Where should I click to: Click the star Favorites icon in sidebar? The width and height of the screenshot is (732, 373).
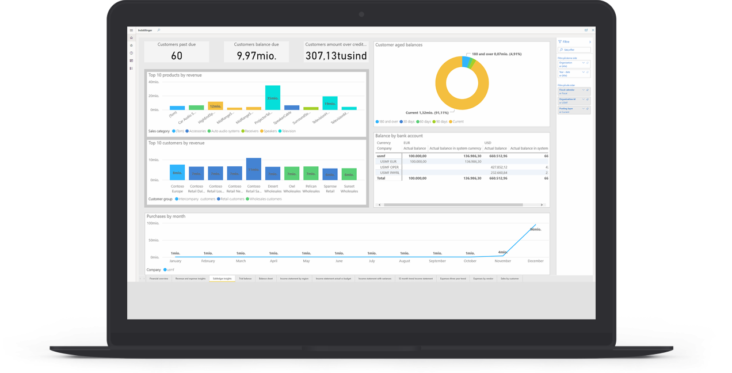pos(131,45)
